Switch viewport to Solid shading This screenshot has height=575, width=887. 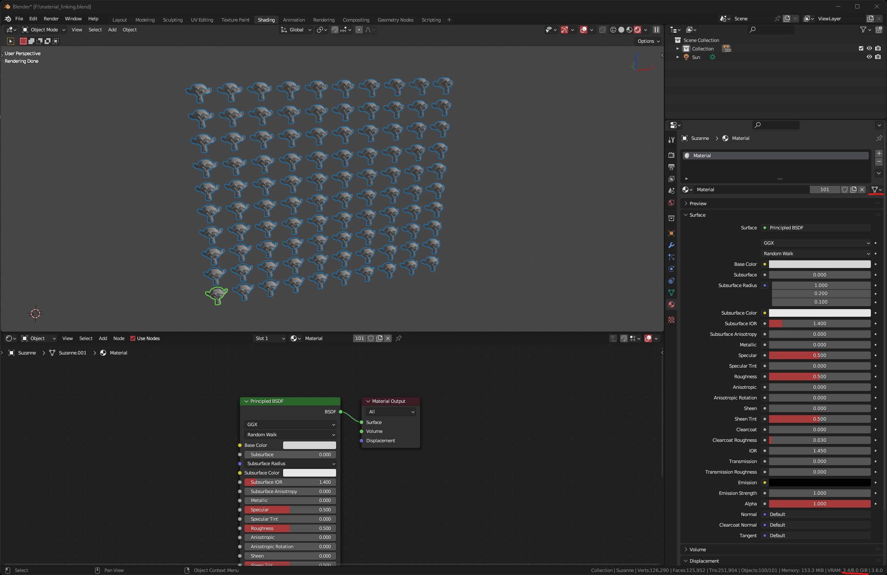(x=621, y=30)
